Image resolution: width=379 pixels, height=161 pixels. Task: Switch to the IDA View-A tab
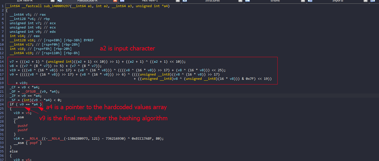[x=25, y=1]
